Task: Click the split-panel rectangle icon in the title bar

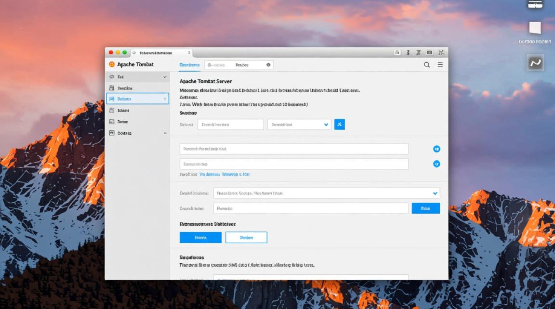Action: (x=429, y=52)
